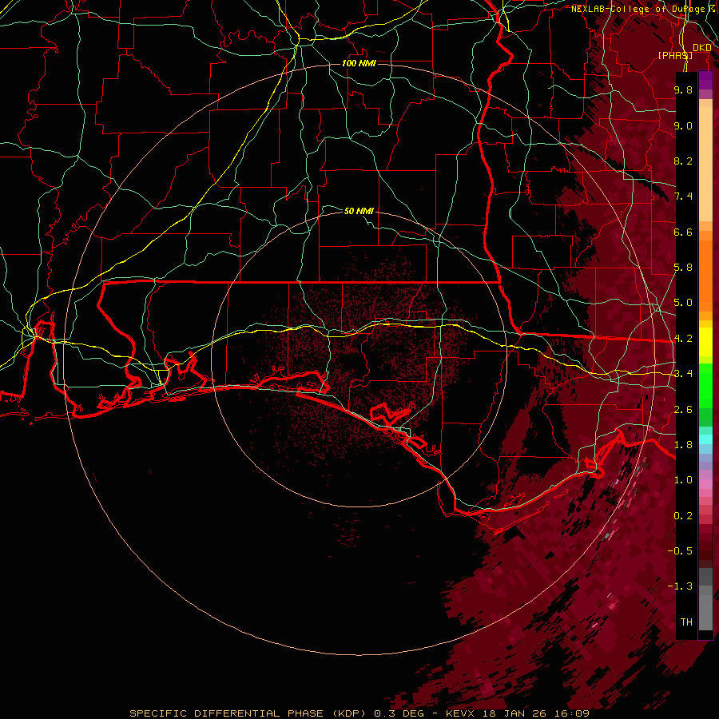Click the 2.6 value on the color scale
The image size is (719, 719).
[x=683, y=410]
